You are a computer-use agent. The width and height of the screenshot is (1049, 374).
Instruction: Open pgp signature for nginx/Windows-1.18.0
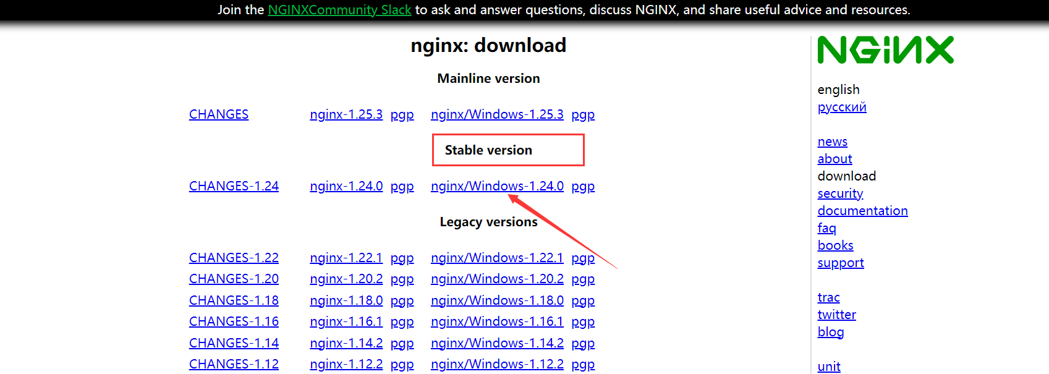click(583, 301)
